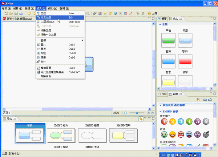
Task: Open the 檢視 menu
Action: point(29,9)
